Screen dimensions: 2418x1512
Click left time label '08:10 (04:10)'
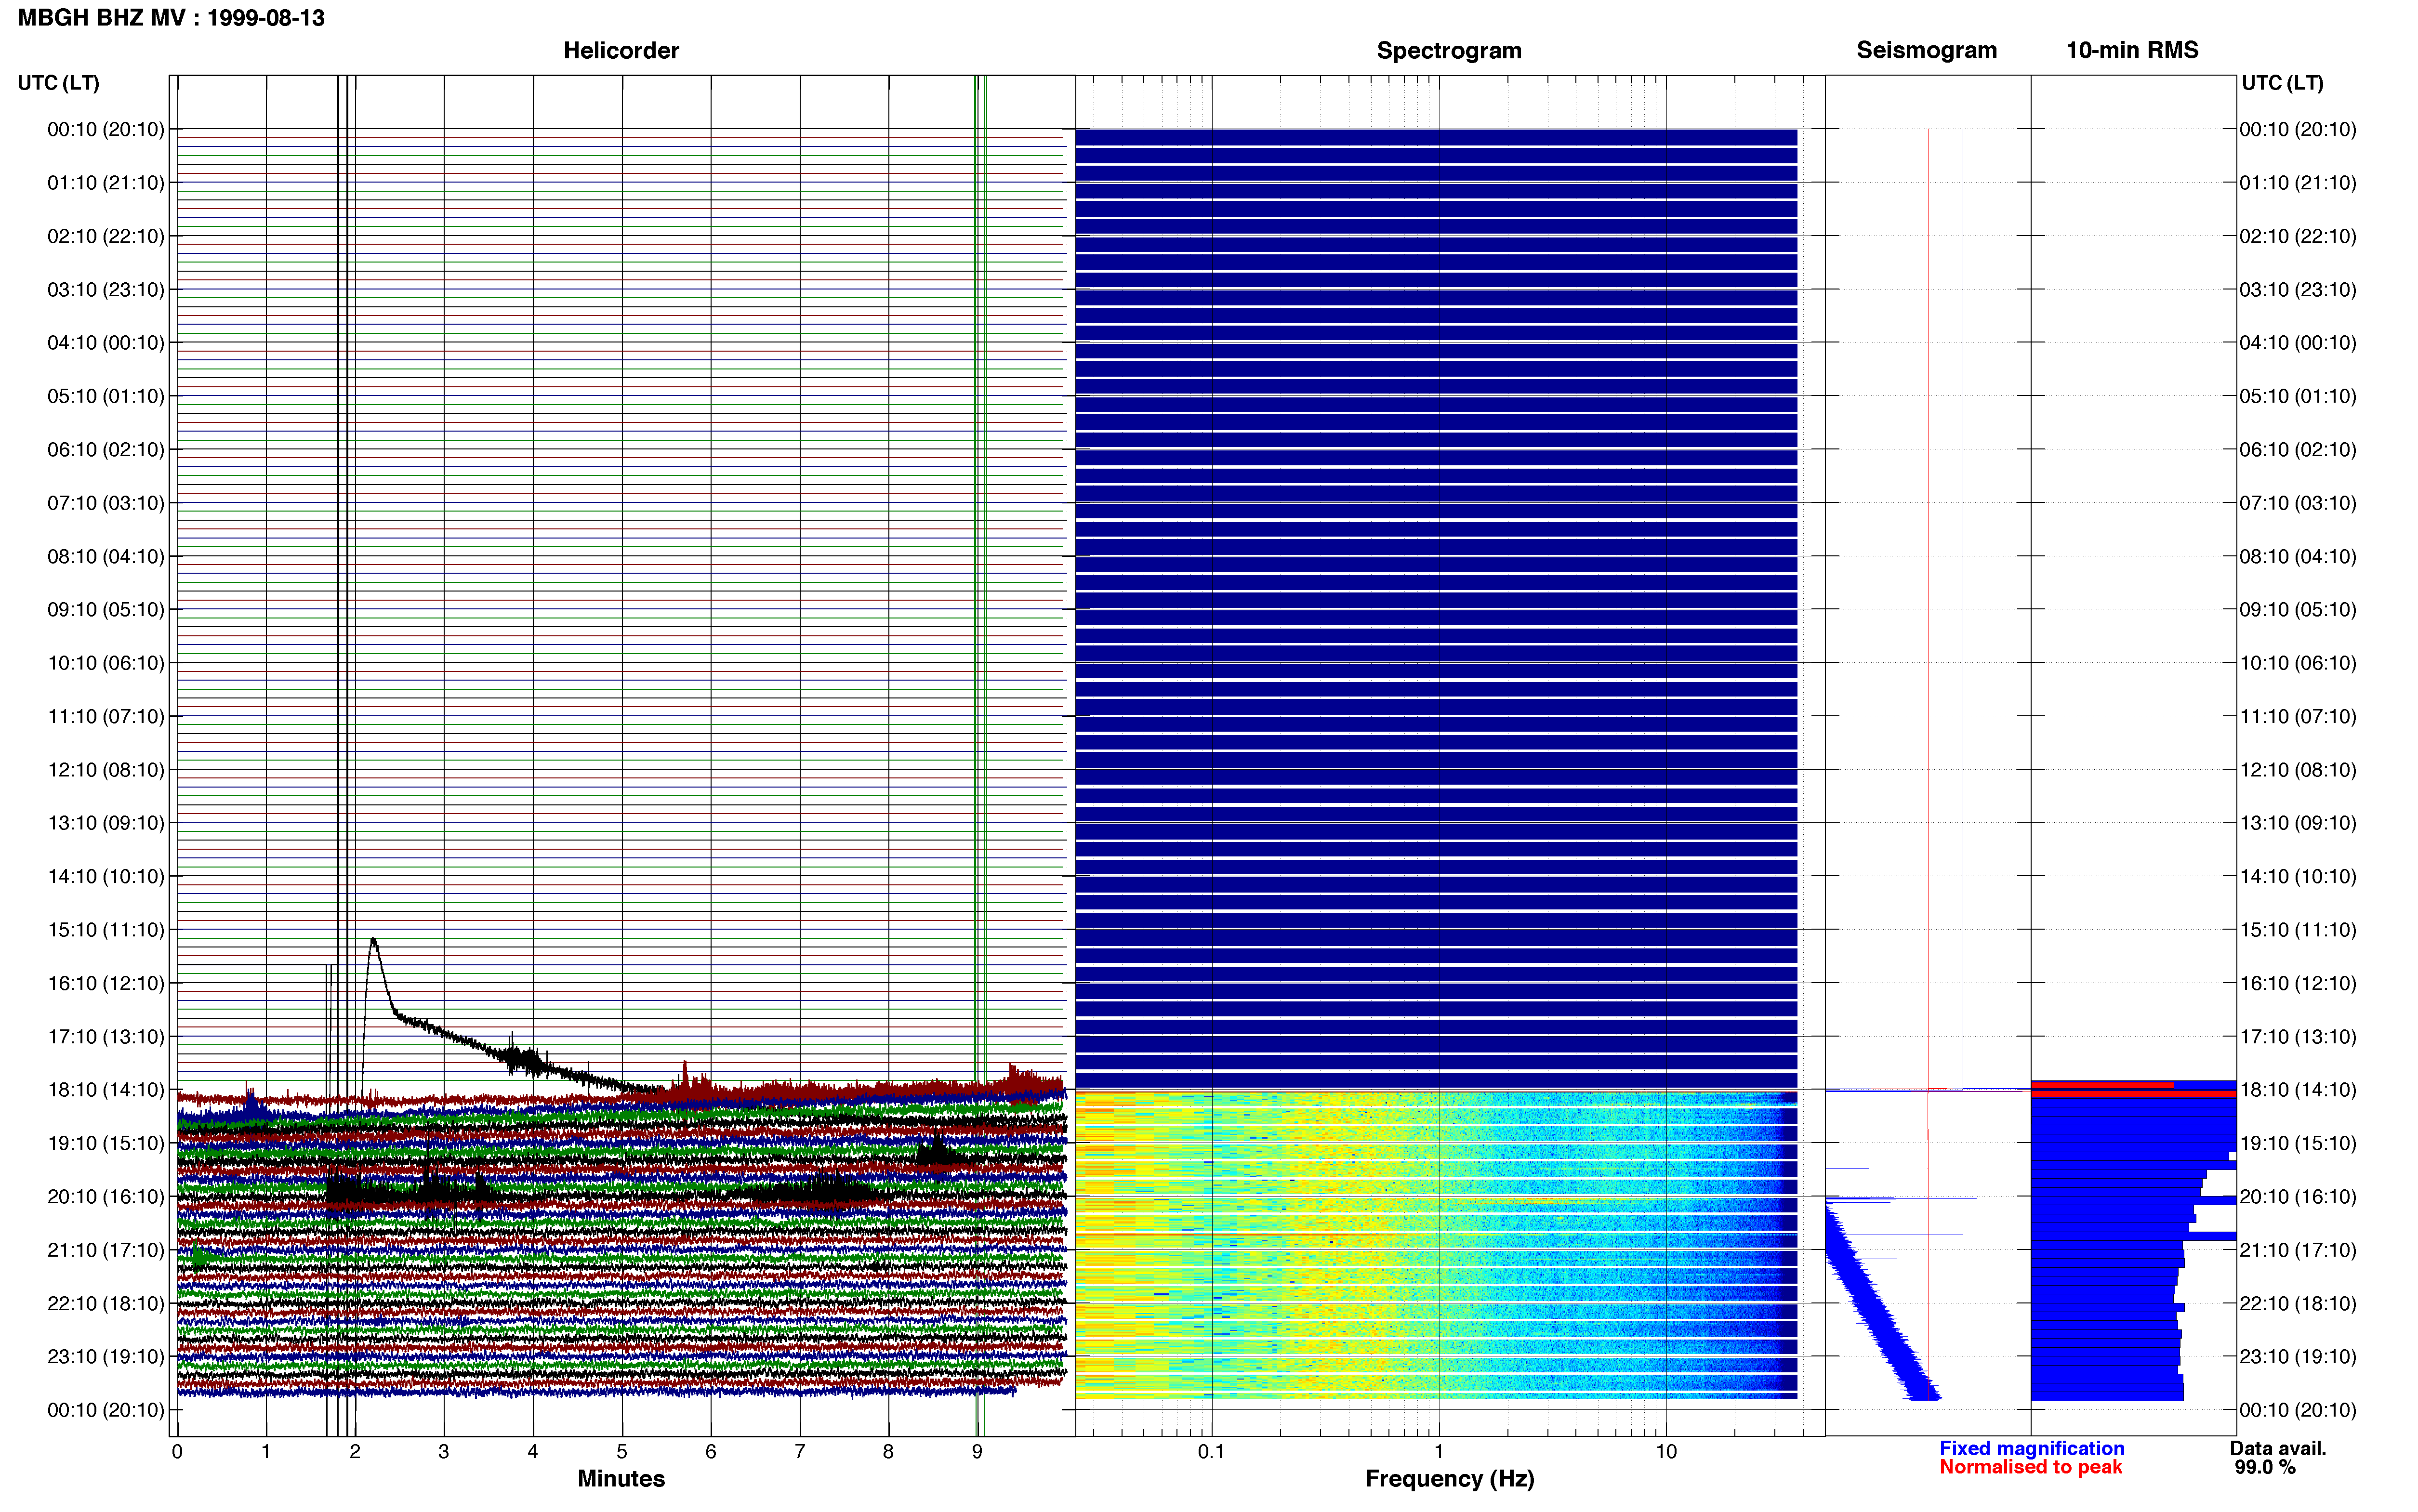pos(106,556)
